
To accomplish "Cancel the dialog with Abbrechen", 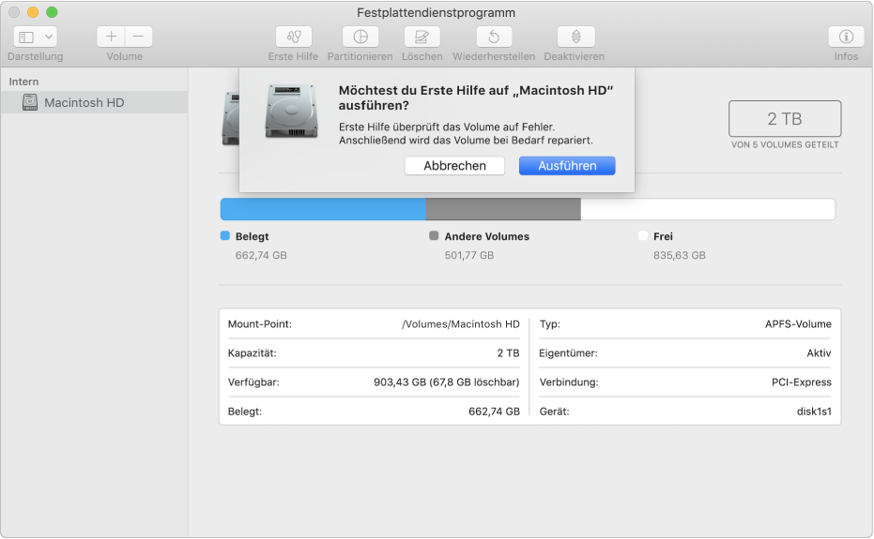I will tap(454, 165).
